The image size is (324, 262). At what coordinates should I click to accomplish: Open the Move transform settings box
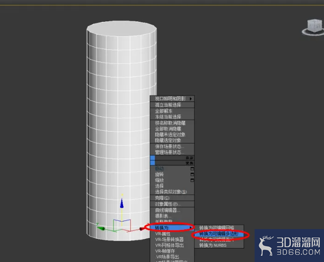(x=192, y=169)
